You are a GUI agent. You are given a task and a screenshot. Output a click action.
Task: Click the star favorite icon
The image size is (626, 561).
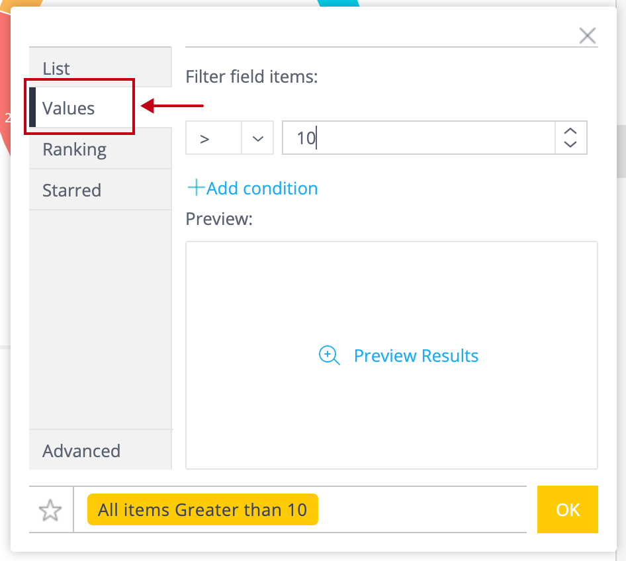pos(50,510)
